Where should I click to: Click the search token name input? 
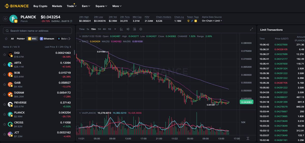[37, 31]
